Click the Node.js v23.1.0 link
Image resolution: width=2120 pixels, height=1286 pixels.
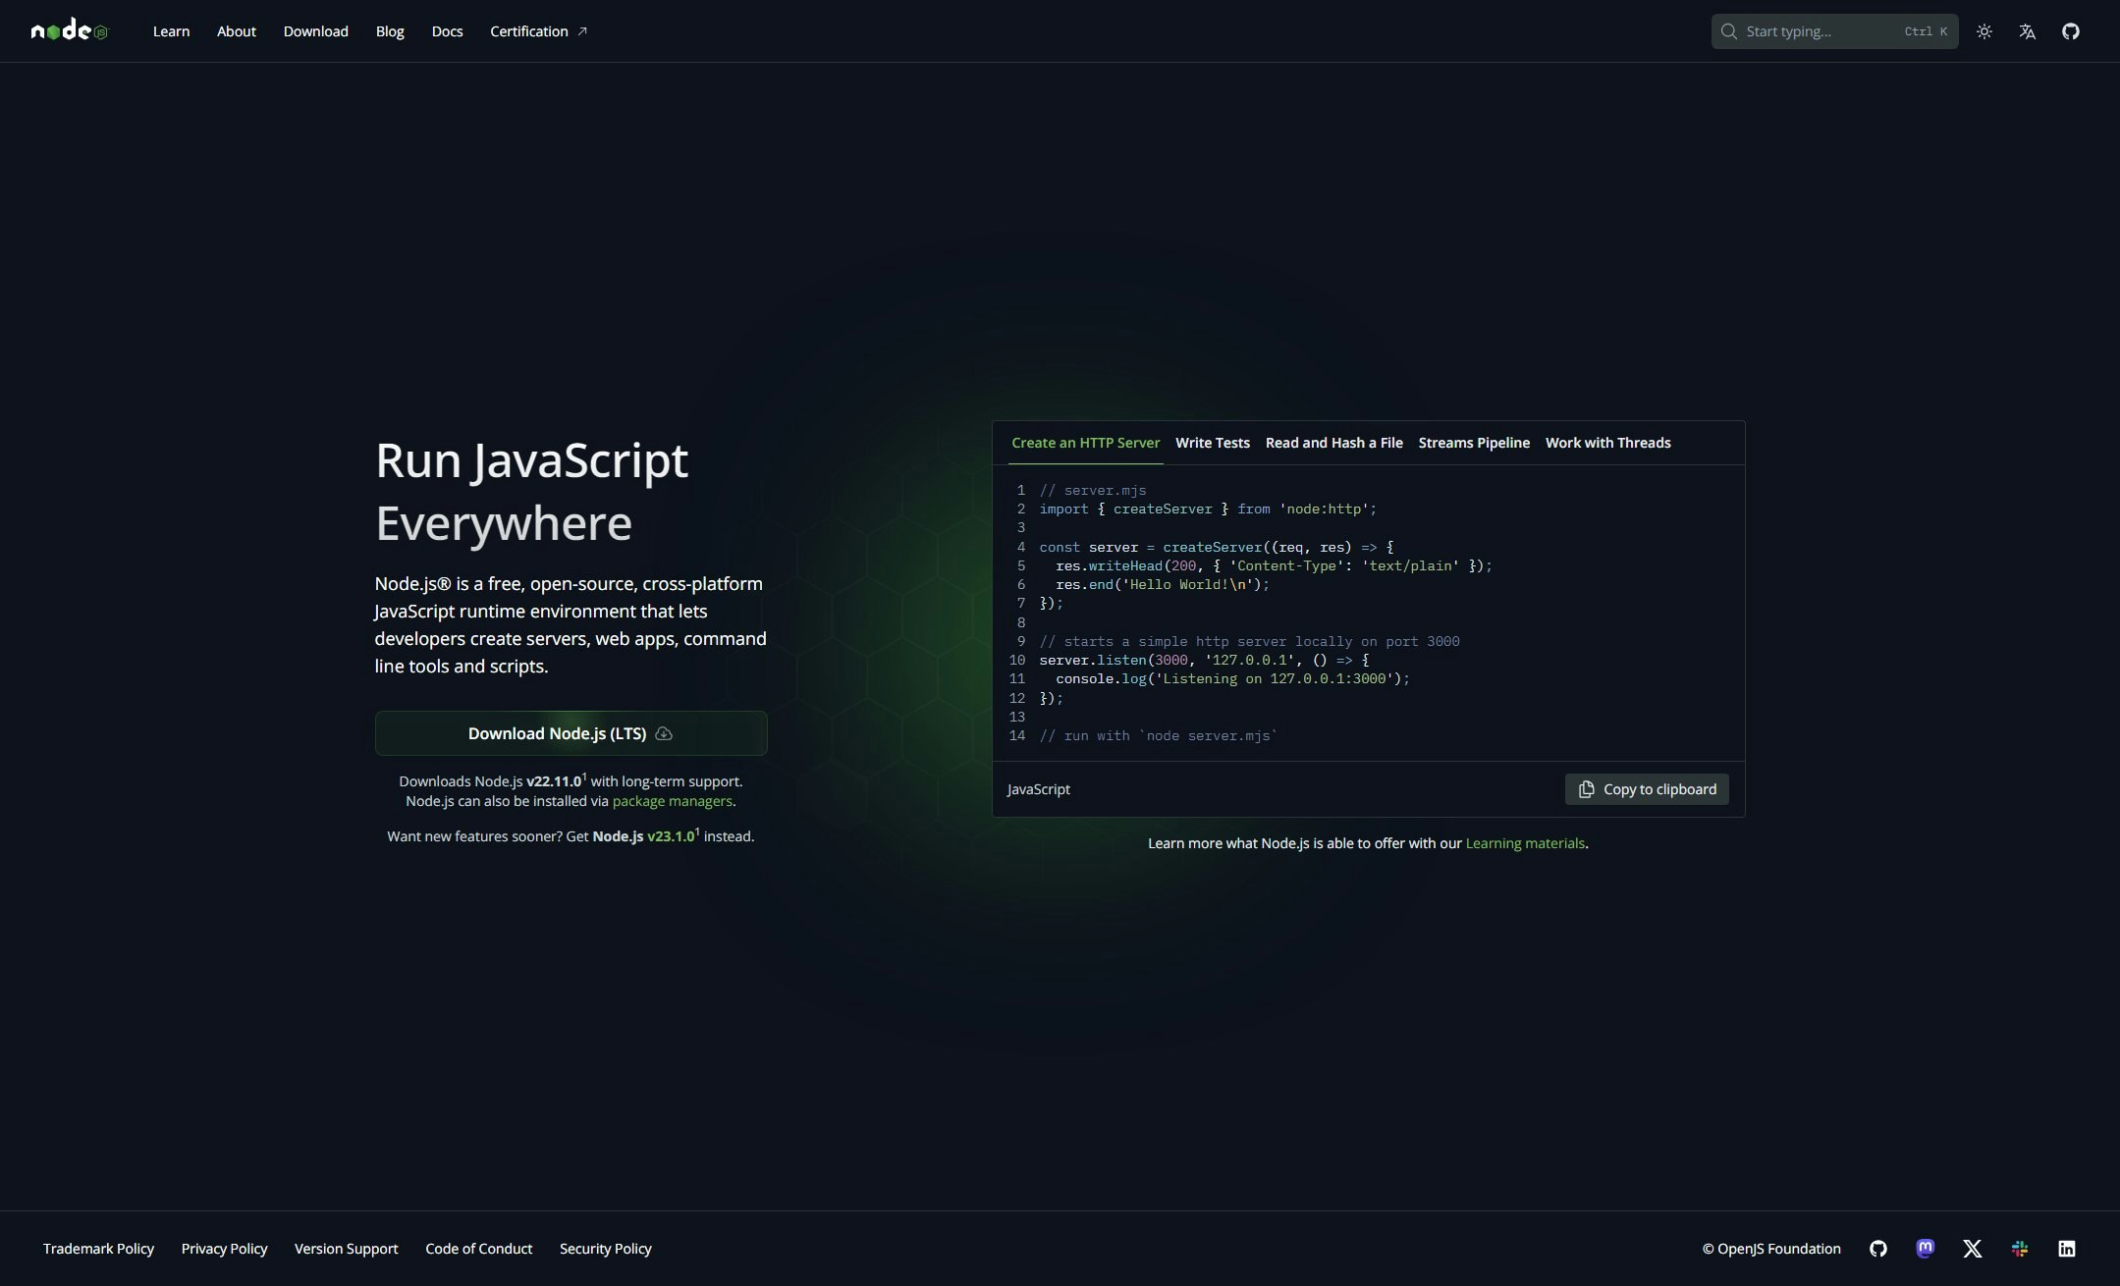coord(672,835)
